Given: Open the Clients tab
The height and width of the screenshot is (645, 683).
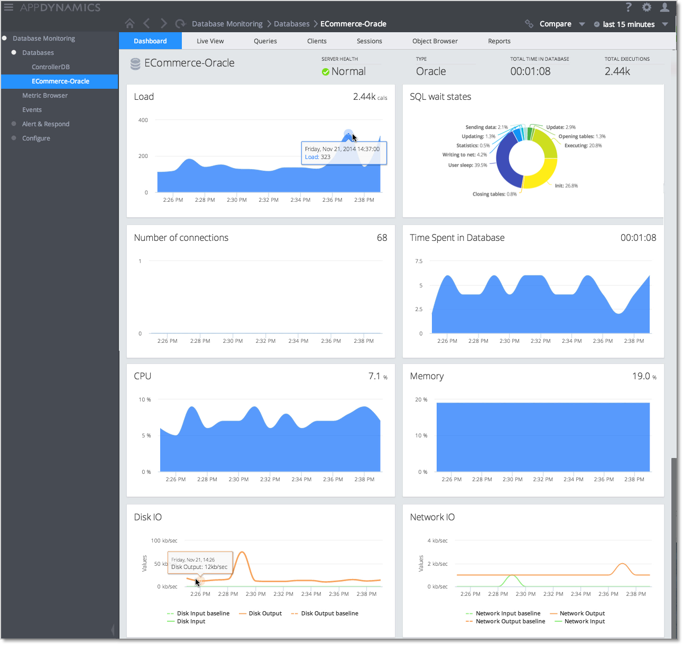Looking at the screenshot, I should [317, 41].
